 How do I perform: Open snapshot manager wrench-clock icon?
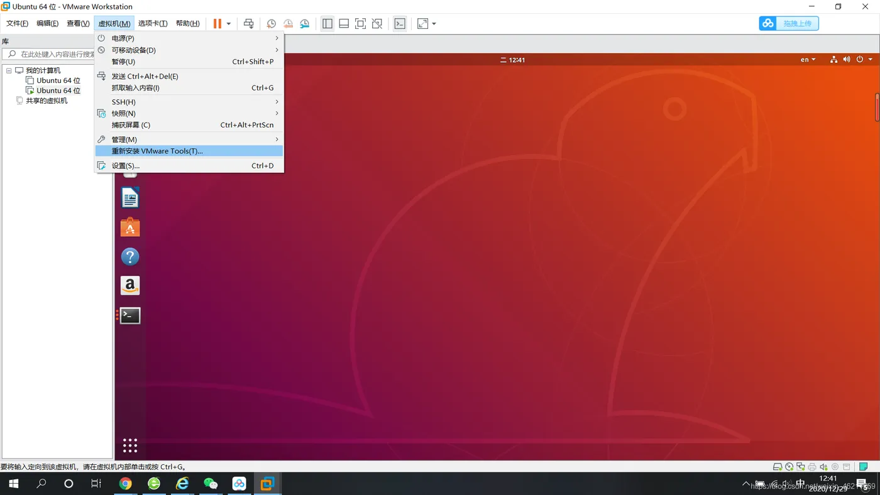click(305, 23)
